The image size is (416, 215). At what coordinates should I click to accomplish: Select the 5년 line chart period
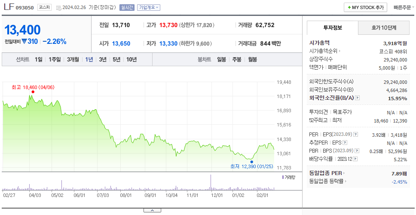pos(116,59)
